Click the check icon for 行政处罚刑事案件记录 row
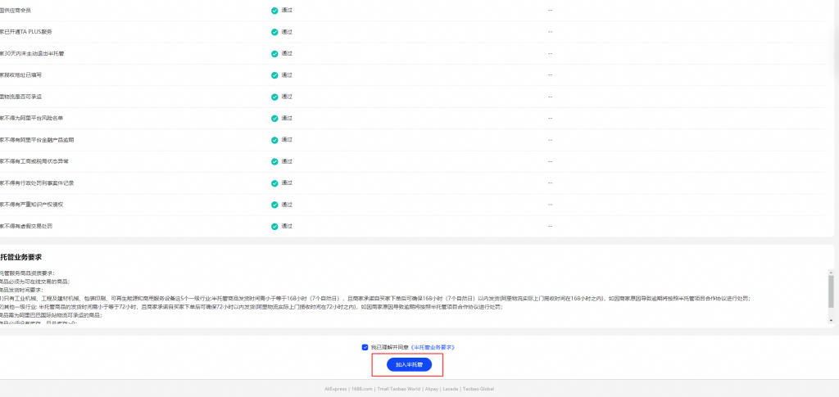 click(274, 183)
